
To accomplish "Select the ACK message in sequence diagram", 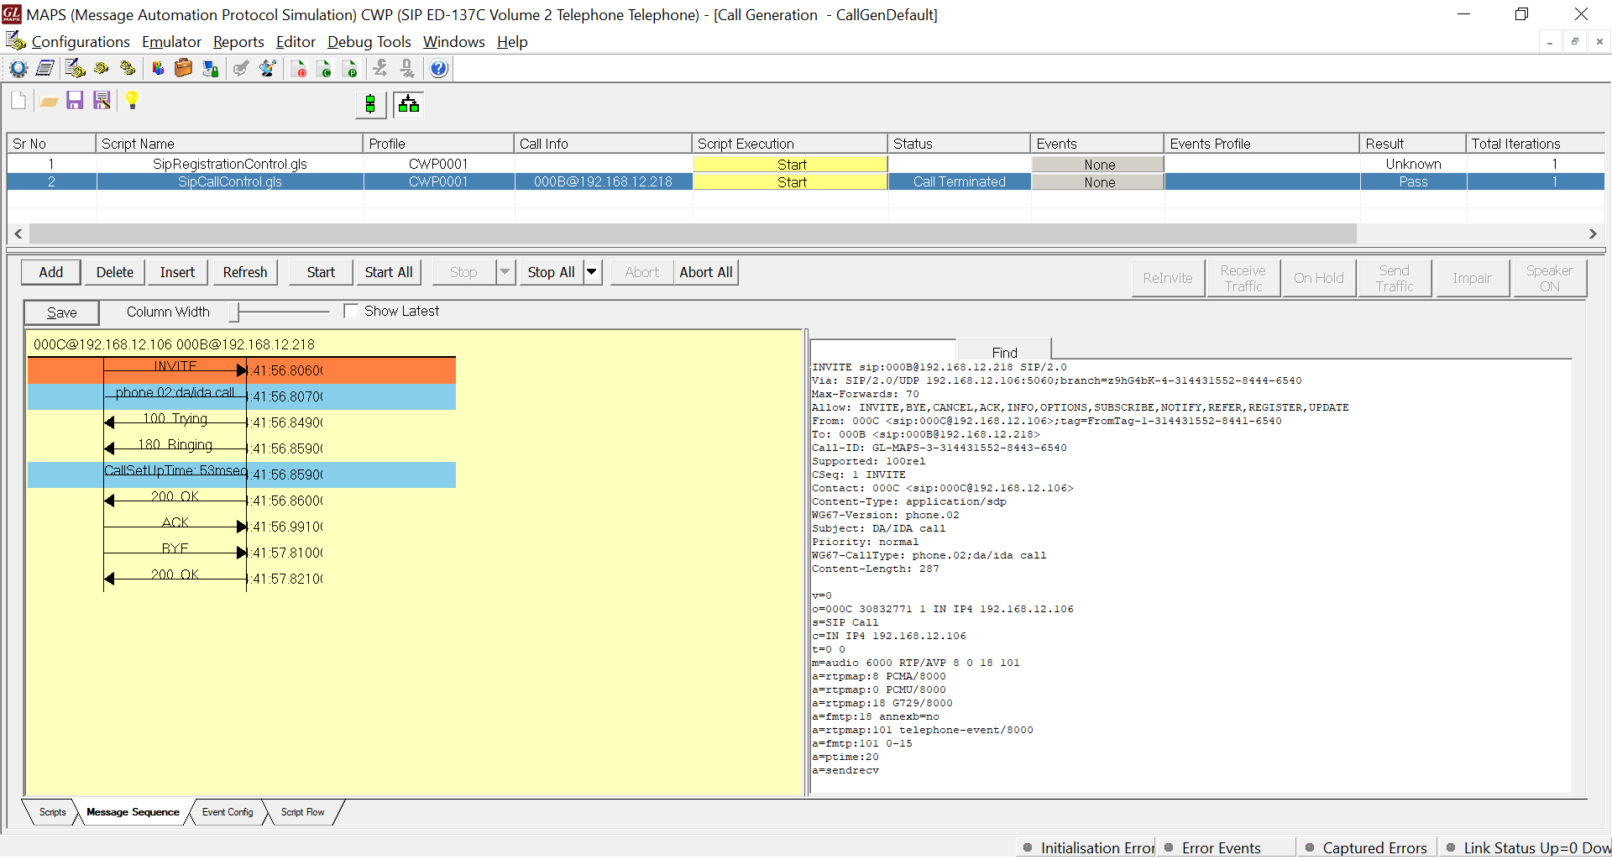I will (175, 523).
